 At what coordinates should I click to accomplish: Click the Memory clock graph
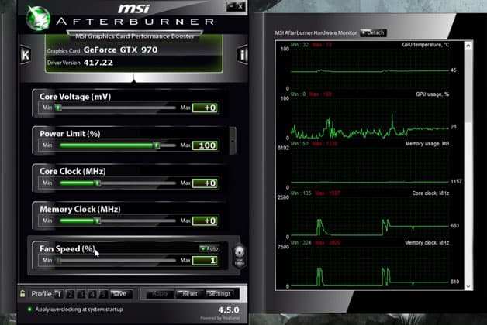point(370,267)
